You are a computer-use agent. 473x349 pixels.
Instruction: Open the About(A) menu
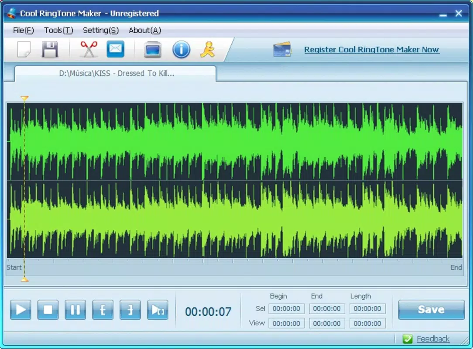(x=145, y=30)
